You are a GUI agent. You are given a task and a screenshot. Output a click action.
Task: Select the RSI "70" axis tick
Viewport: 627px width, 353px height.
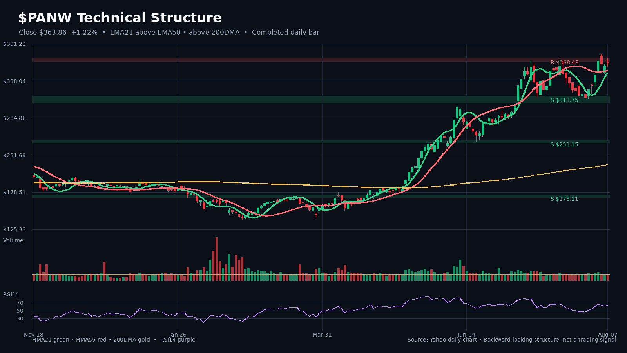click(20, 303)
